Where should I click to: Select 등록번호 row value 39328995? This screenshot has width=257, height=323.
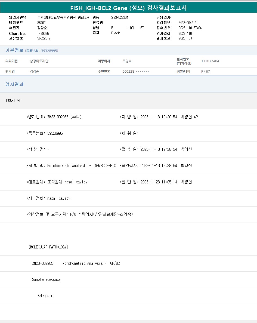(x=55, y=133)
